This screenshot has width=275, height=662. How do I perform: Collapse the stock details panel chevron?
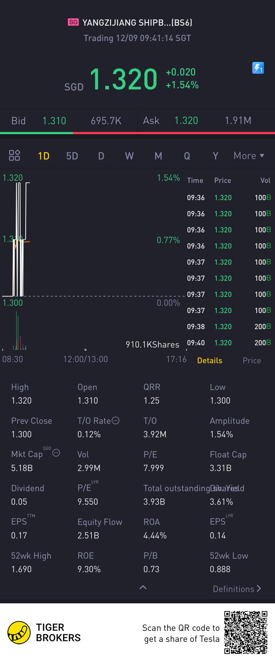point(143,587)
